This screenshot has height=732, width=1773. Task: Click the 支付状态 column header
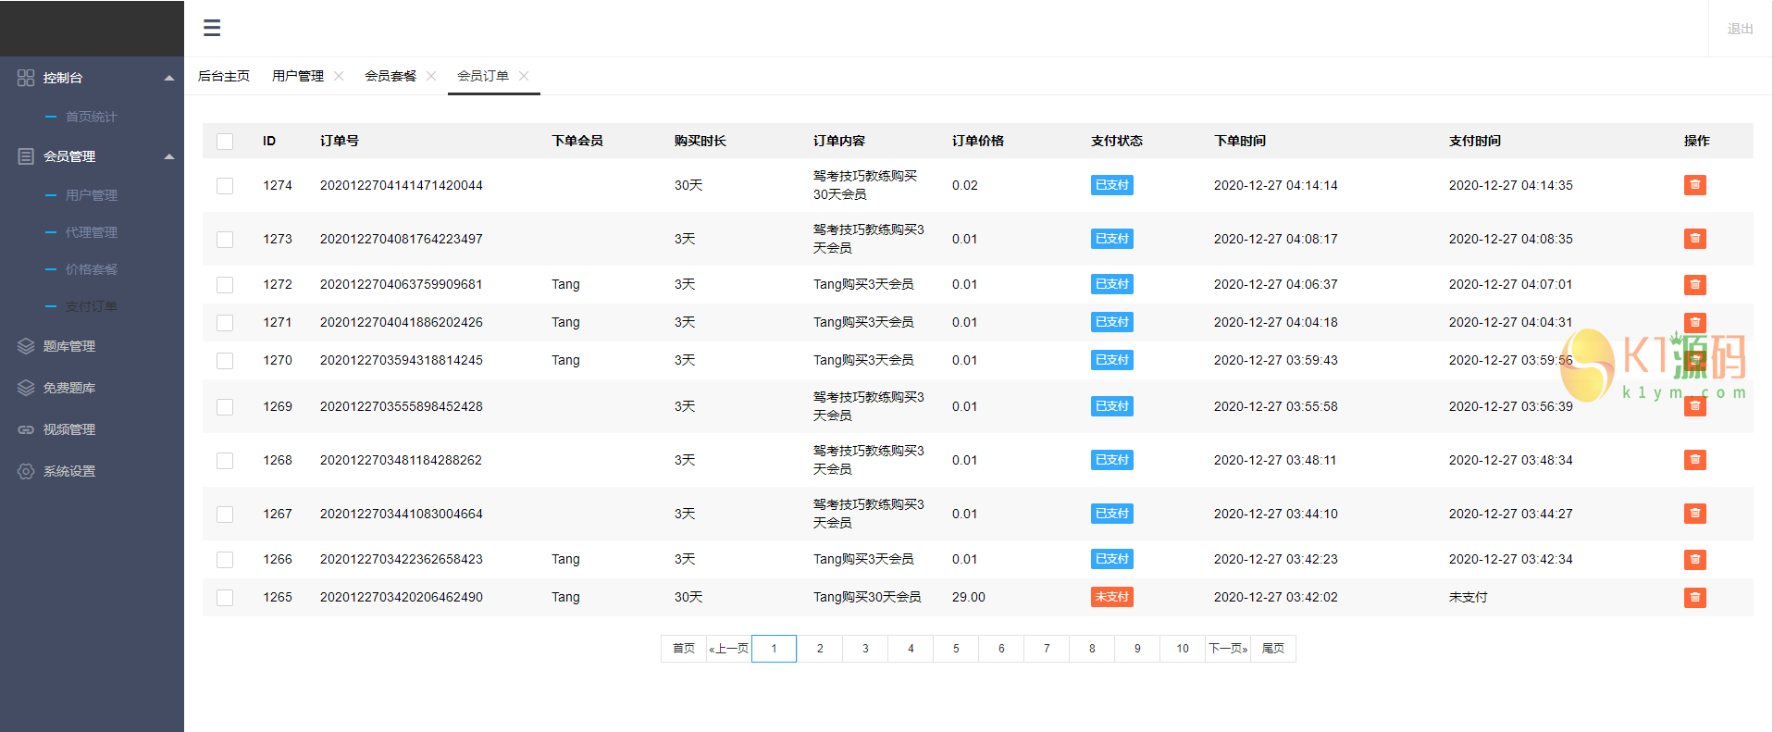click(1117, 141)
